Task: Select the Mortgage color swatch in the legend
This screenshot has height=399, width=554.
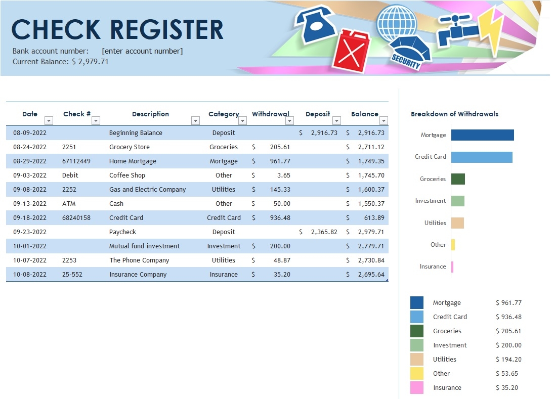Action: point(416,302)
